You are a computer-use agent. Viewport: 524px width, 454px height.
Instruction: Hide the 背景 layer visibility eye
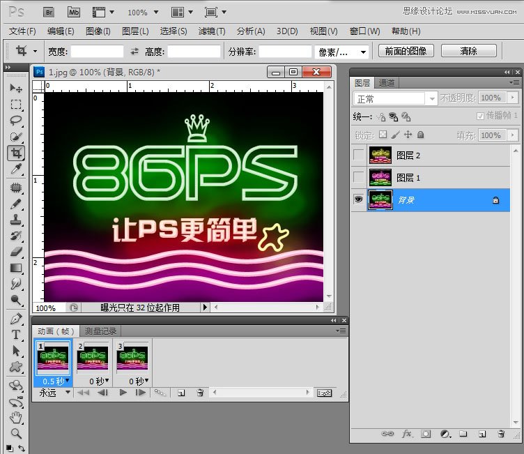[358, 199]
